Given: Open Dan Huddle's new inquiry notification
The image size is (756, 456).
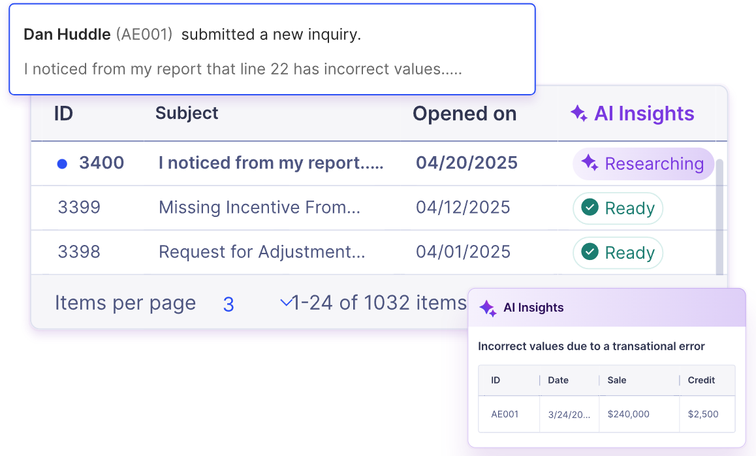Looking at the screenshot, I should click(x=272, y=49).
